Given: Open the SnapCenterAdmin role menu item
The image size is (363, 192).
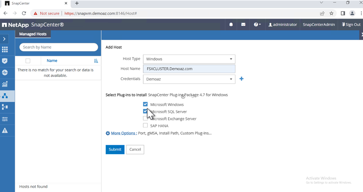Looking at the screenshot, I should (x=318, y=25).
